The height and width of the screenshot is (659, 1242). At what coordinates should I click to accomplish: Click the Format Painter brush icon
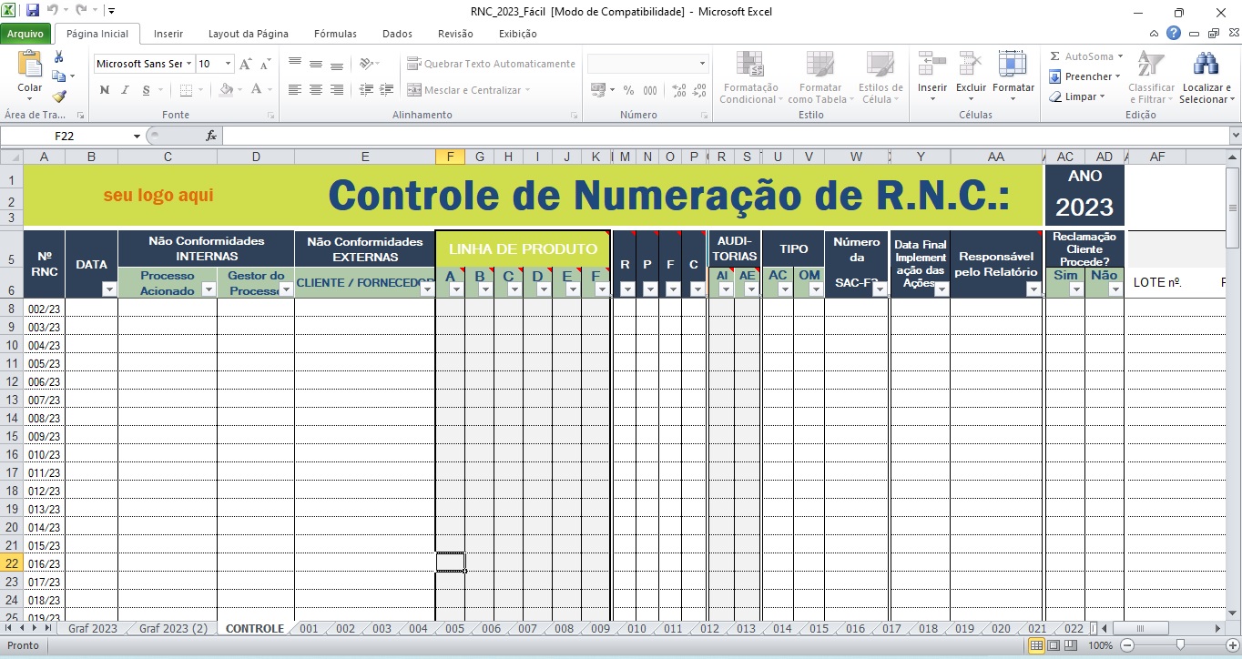pos(59,96)
